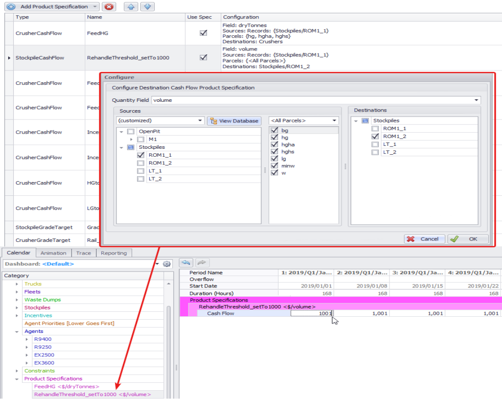Cancel the Configure dialog
The width and height of the screenshot is (502, 399).
click(424, 239)
